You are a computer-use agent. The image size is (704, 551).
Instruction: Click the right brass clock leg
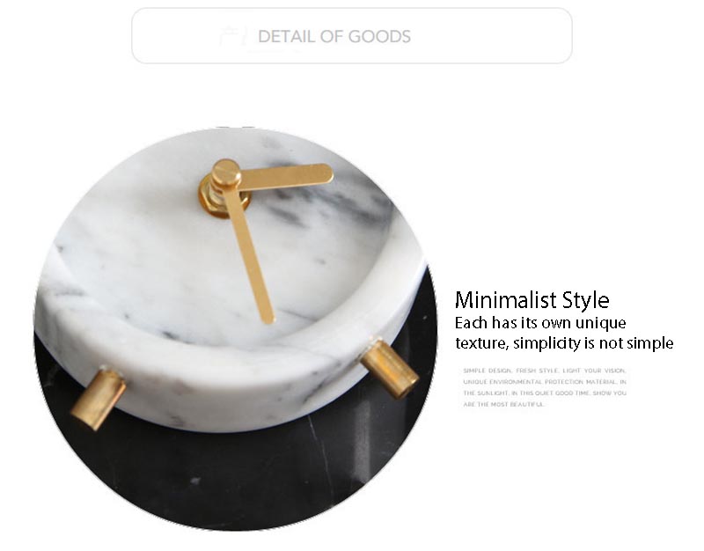point(390,369)
